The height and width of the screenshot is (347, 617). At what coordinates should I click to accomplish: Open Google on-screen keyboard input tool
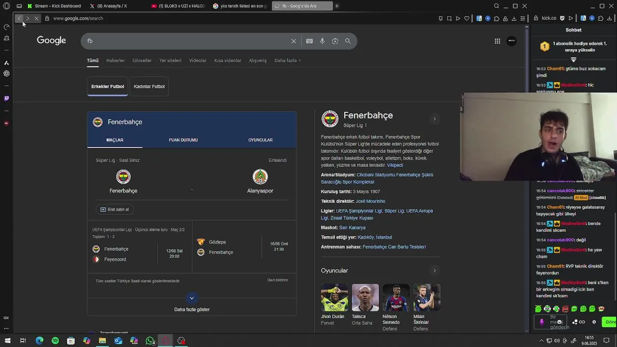point(309,41)
